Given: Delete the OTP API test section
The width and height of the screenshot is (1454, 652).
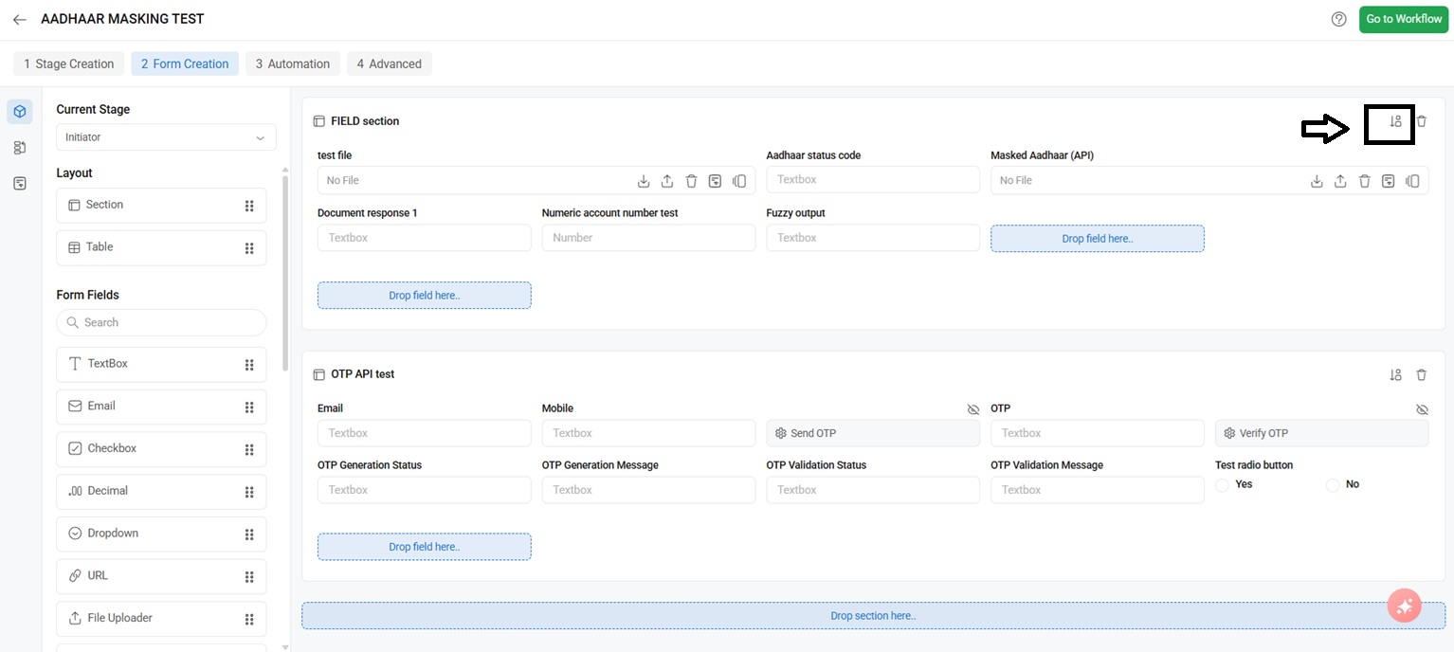Looking at the screenshot, I should (1421, 375).
